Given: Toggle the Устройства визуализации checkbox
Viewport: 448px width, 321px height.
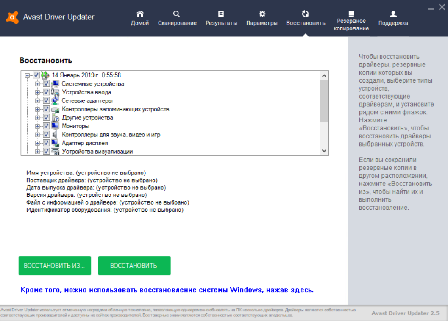Looking at the screenshot, I should [46, 151].
